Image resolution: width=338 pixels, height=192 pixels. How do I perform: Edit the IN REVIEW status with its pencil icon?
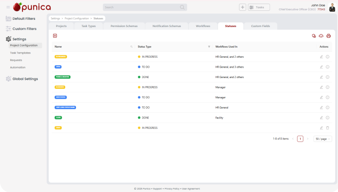coord(321,87)
